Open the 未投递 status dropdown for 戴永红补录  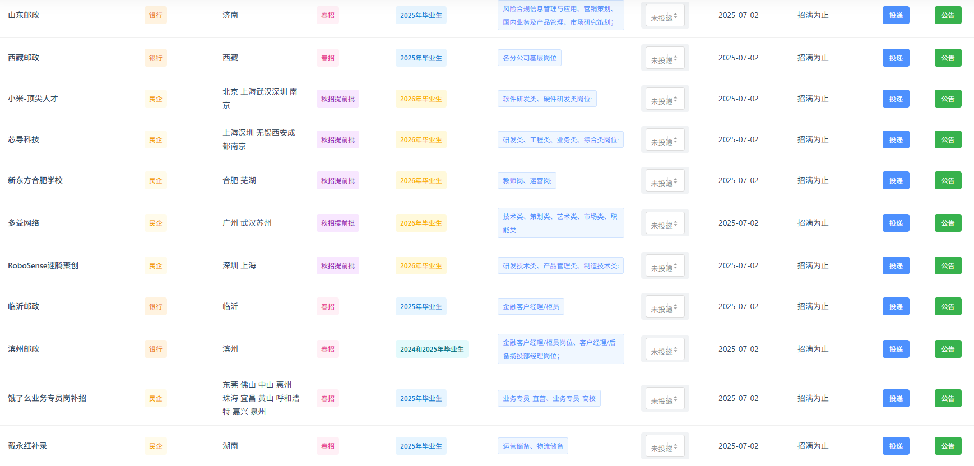[x=665, y=446]
